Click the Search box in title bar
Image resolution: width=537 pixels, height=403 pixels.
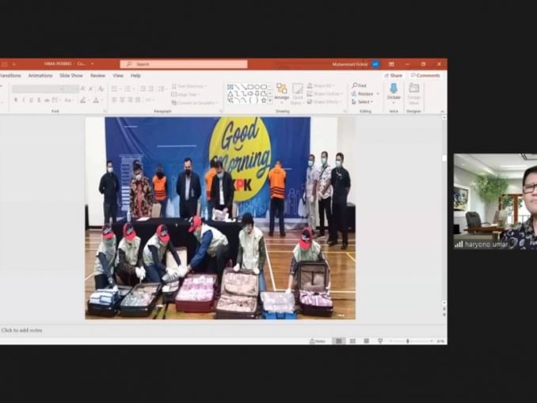point(184,64)
